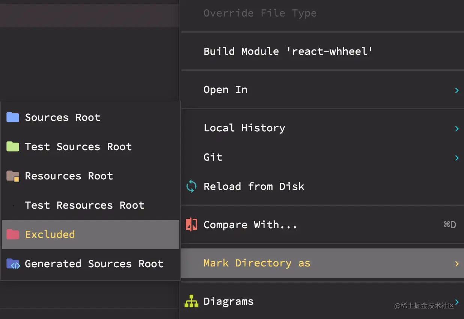This screenshot has height=319, width=464.
Task: Click the Git menu entry text
Action: coord(213,157)
